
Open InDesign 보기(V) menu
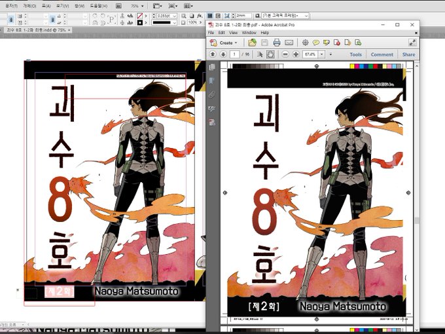pyautogui.click(x=62, y=6)
